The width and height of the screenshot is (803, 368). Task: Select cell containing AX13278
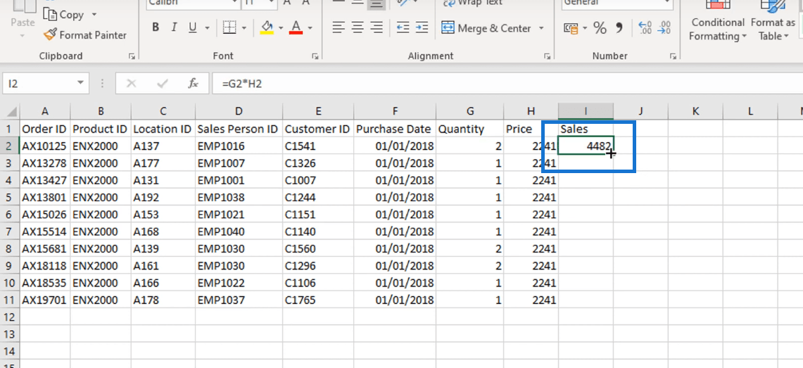[45, 163]
